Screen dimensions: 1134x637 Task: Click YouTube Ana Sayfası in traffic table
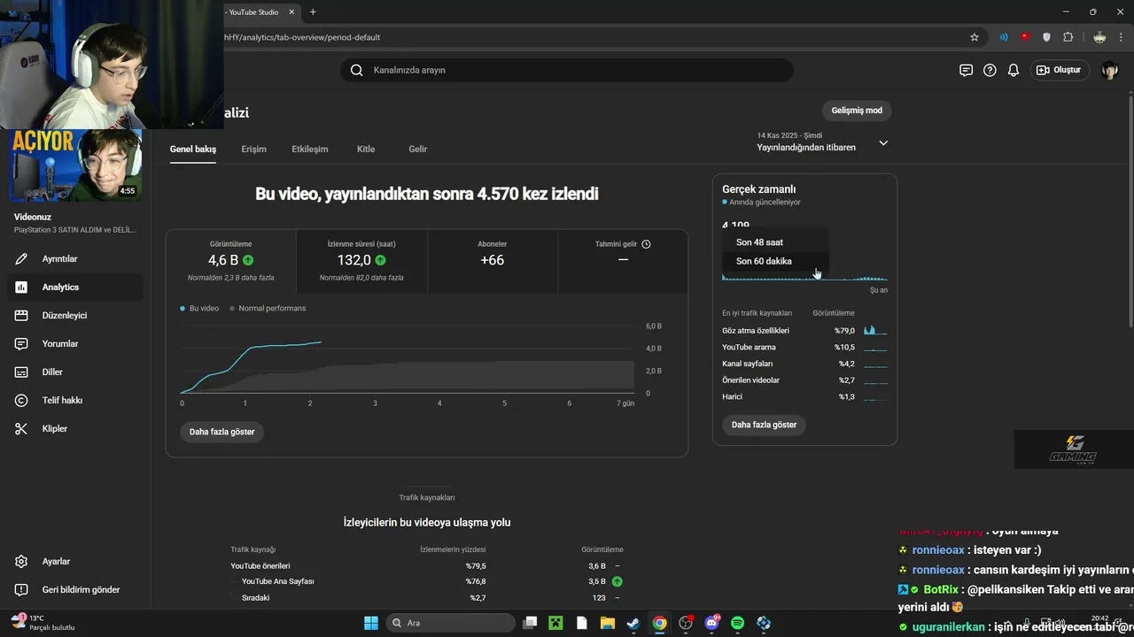pos(278,581)
